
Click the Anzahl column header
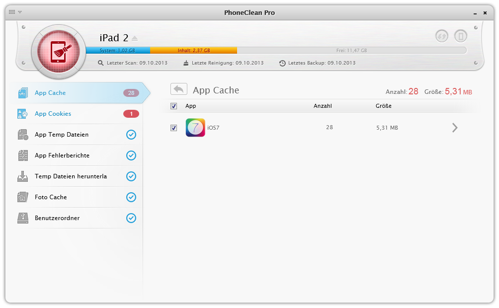point(323,106)
